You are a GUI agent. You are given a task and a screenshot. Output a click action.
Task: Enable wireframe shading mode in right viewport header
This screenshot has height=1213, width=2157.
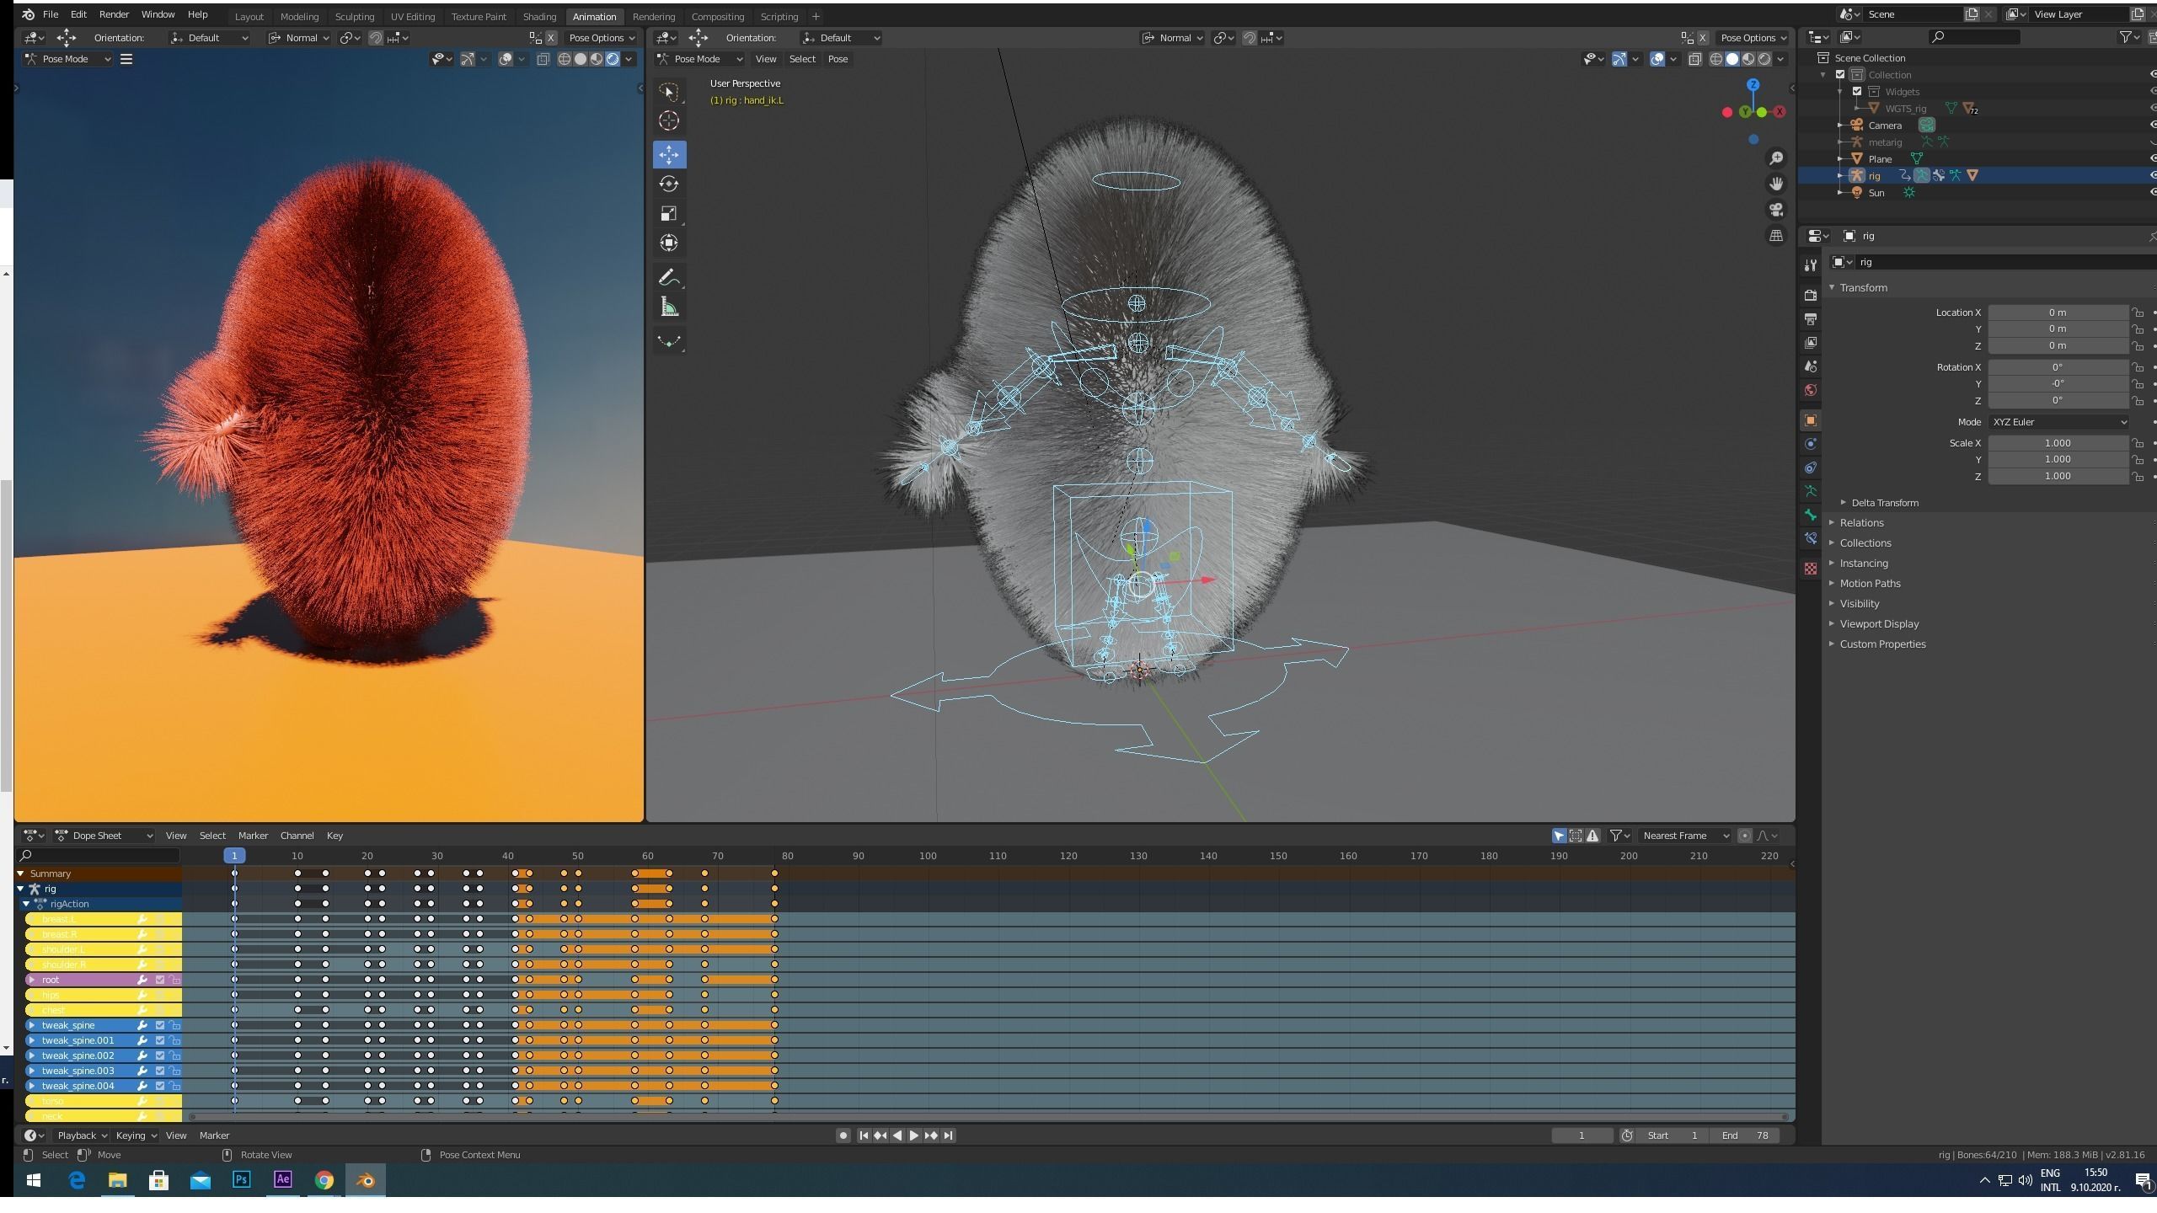click(1715, 59)
